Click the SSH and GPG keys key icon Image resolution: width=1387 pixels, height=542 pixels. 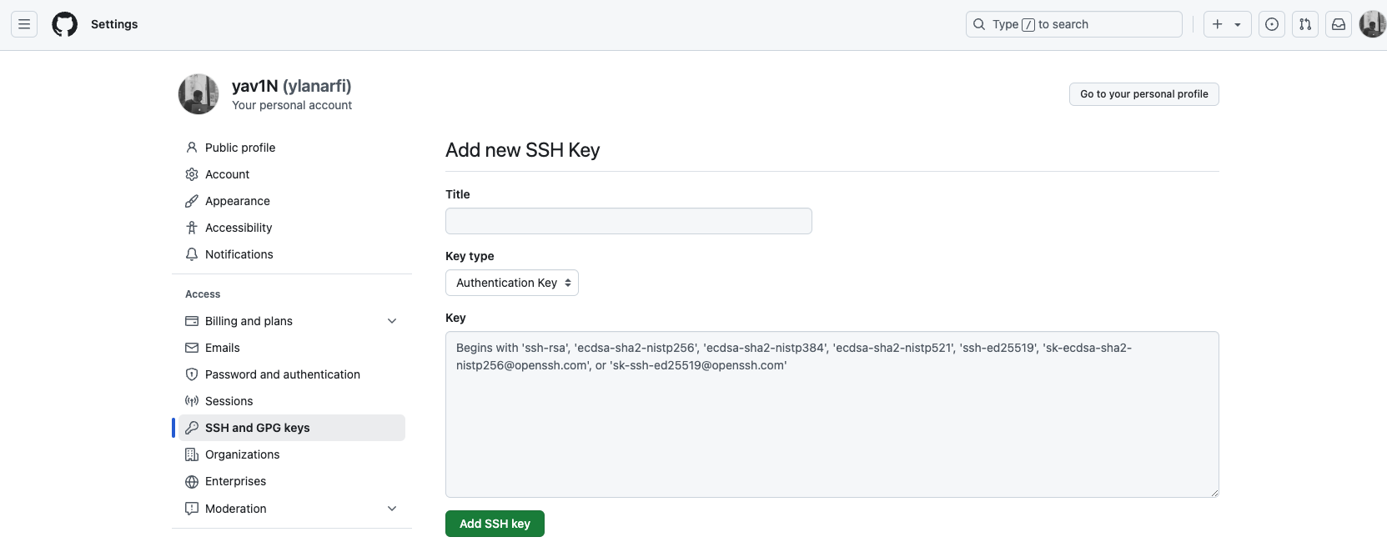pyautogui.click(x=192, y=427)
